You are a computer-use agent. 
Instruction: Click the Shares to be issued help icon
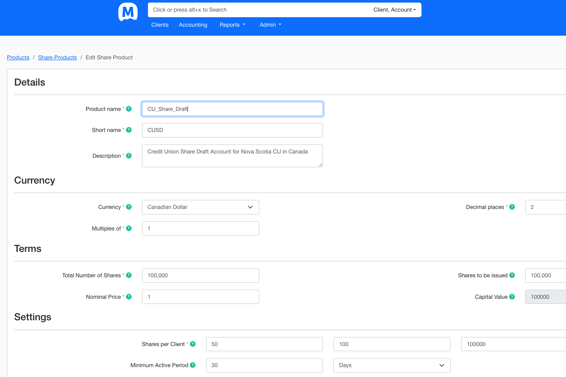tap(512, 276)
